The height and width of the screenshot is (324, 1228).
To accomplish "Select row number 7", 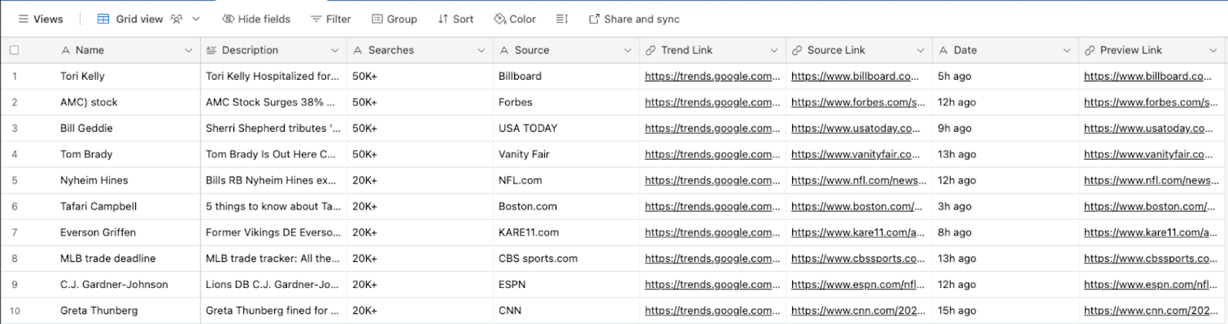I will tap(15, 233).
